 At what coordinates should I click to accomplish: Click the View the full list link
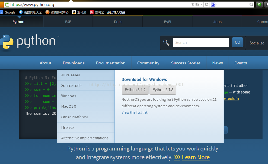(135, 112)
